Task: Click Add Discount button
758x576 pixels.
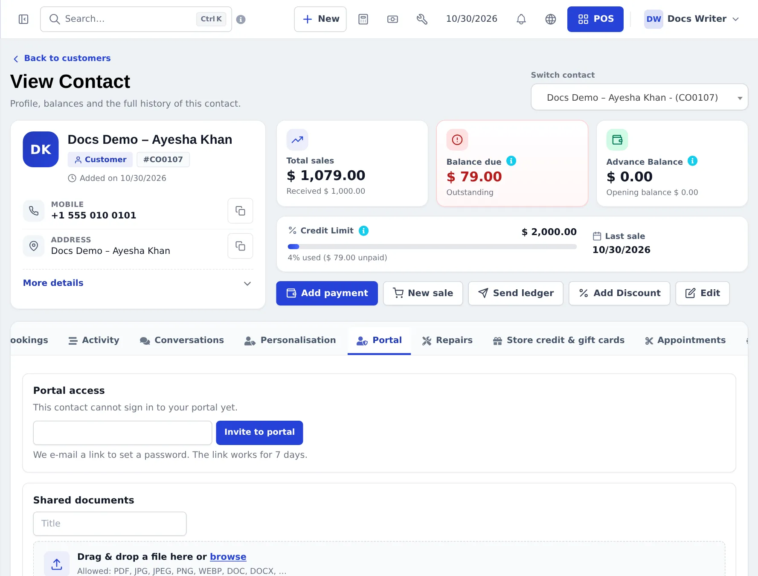Action: coord(619,293)
